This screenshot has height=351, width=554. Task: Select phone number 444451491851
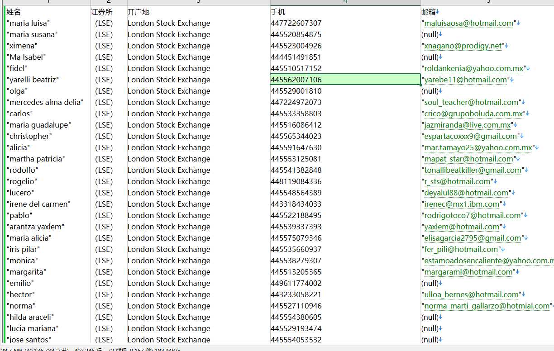[x=296, y=57]
